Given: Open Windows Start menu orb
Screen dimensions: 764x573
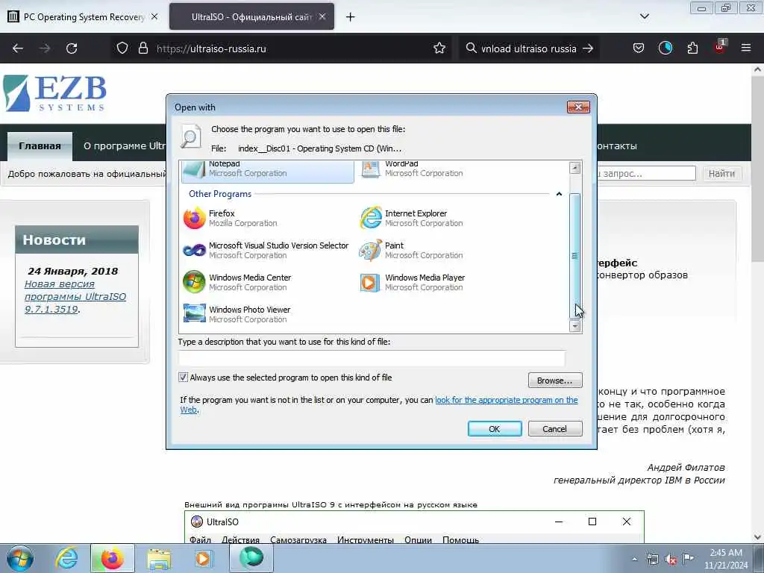Looking at the screenshot, I should coord(20,558).
